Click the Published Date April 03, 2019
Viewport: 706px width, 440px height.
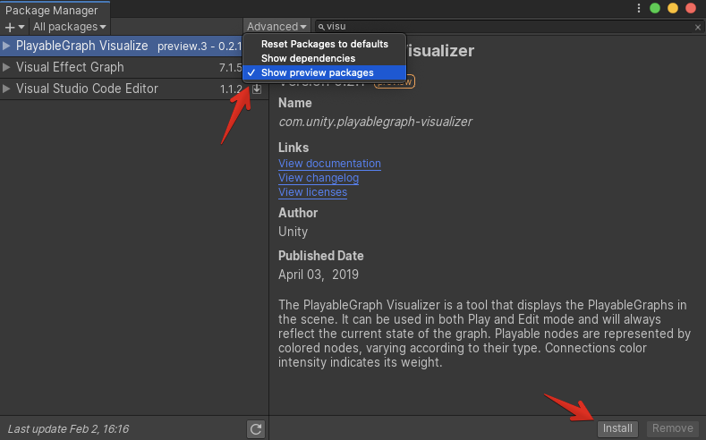[x=319, y=275]
